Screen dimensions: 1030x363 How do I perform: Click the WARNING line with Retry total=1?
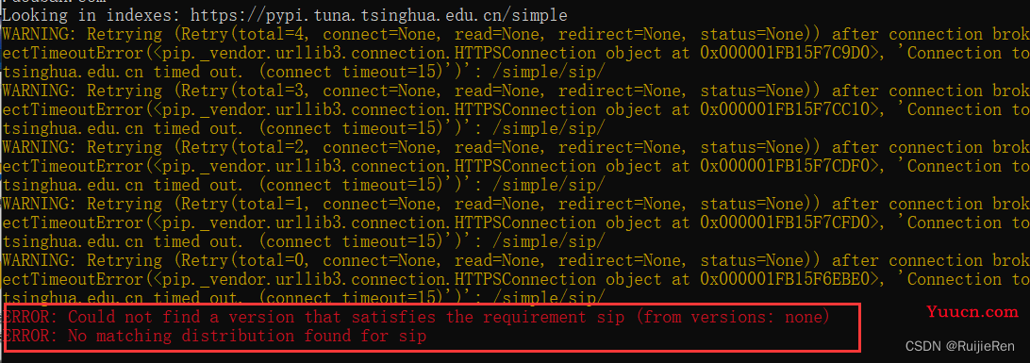515,204
